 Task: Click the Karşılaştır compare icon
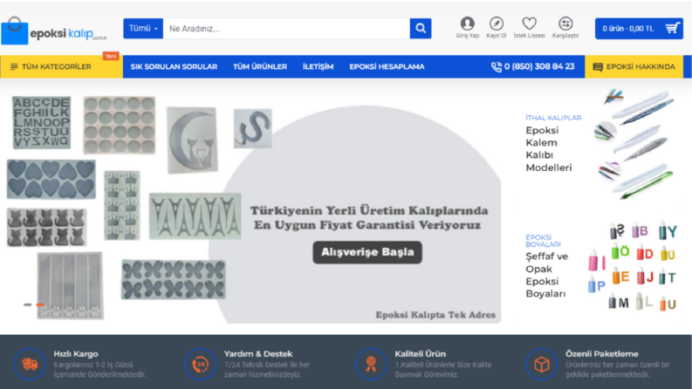tap(565, 24)
